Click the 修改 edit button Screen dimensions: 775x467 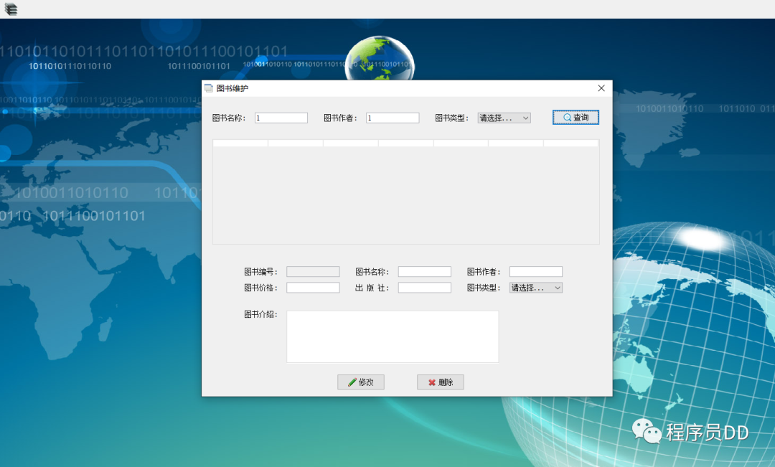(x=361, y=382)
